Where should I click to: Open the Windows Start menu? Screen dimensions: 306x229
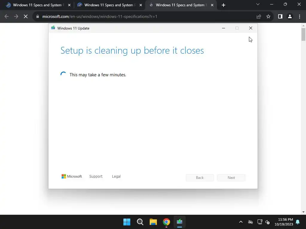point(127,222)
